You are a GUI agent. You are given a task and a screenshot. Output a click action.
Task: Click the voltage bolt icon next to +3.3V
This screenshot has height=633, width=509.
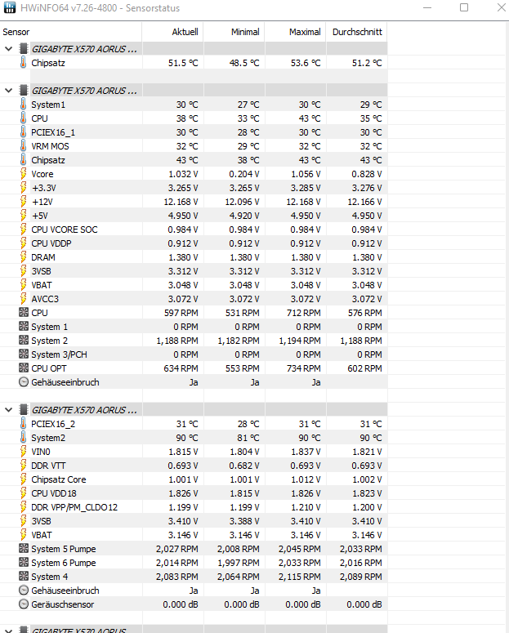coord(24,188)
